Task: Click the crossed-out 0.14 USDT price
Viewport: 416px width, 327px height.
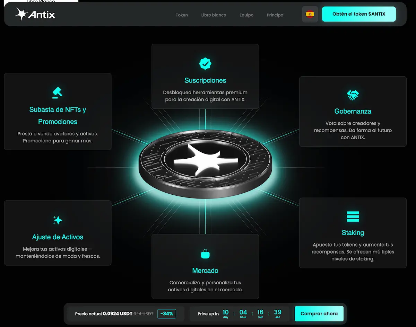Action: pos(144,314)
